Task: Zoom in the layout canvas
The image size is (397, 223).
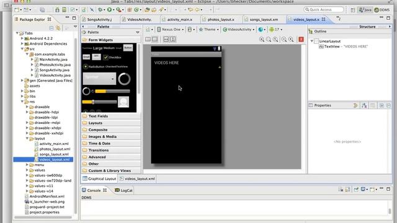Action: 291,40
